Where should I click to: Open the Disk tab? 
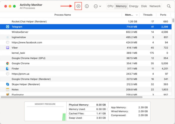point(144,6)
